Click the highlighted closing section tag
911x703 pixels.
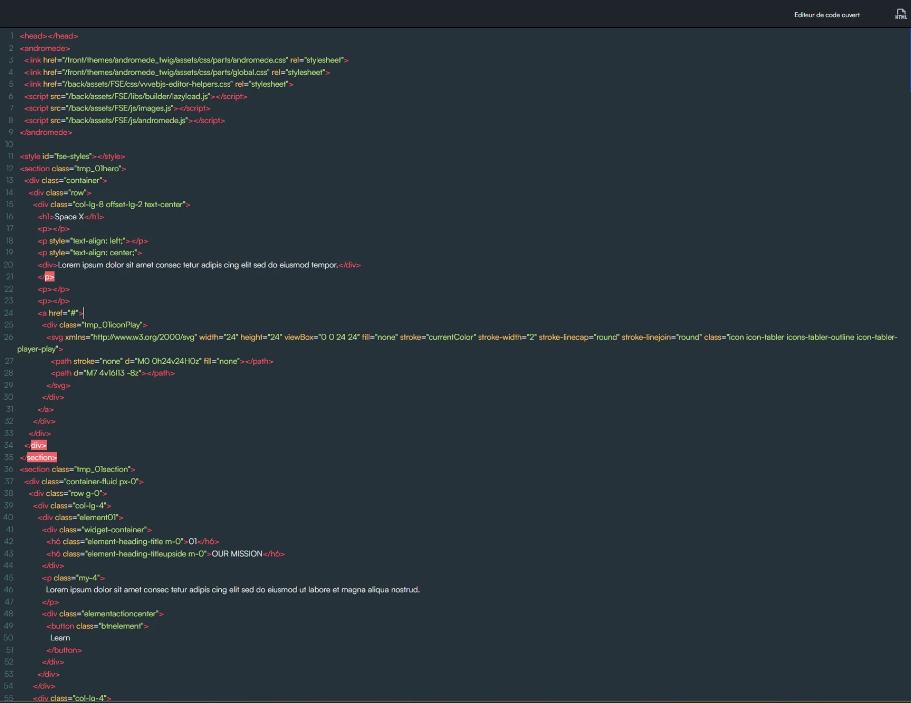point(42,457)
